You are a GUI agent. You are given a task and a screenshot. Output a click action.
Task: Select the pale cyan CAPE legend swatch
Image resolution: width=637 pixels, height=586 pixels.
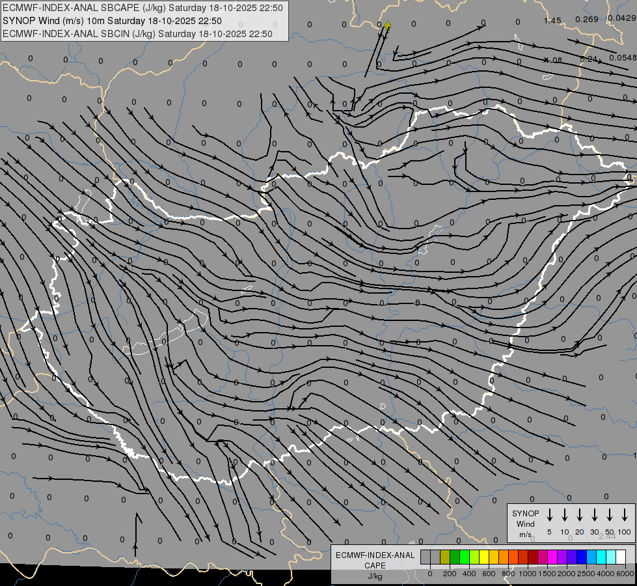[611, 557]
